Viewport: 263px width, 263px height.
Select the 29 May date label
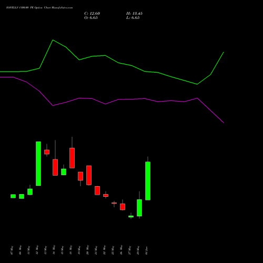(138, 250)
